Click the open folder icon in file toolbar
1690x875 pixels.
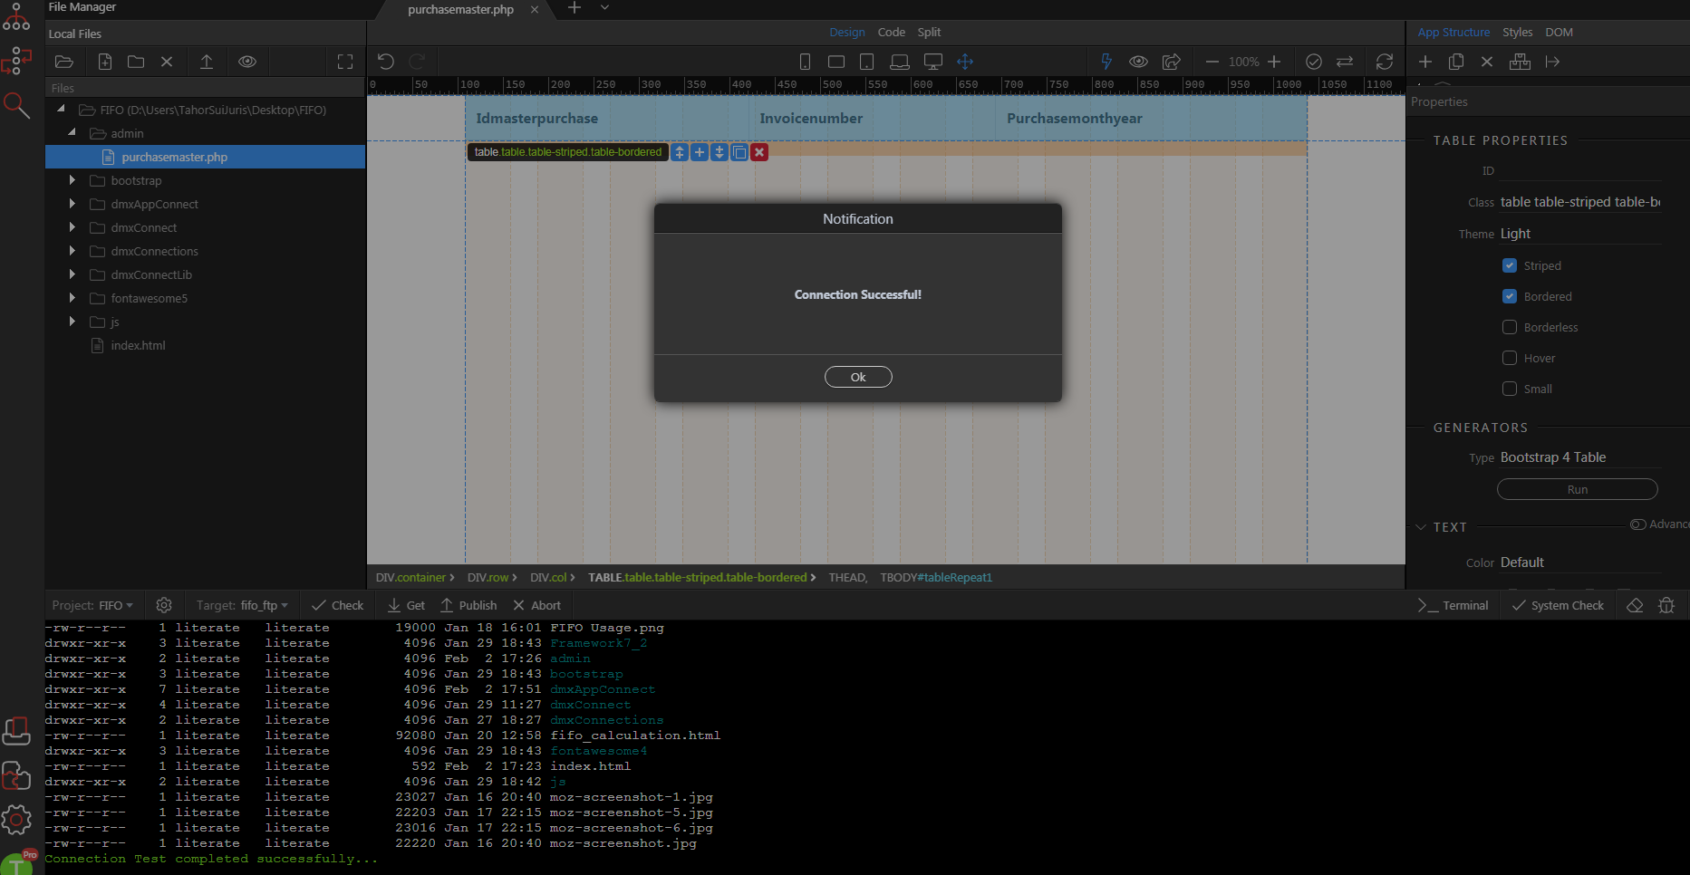click(x=64, y=62)
